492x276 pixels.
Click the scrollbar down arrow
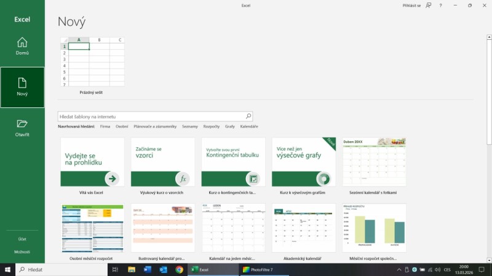489,260
